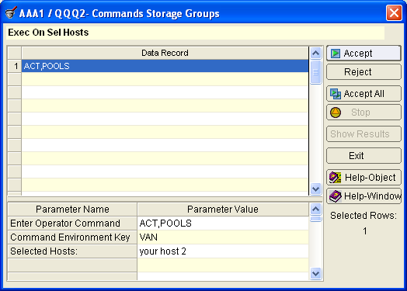Viewport: 407px width, 291px height.
Task: Click the Help-Window purple book icon
Action: (335, 196)
